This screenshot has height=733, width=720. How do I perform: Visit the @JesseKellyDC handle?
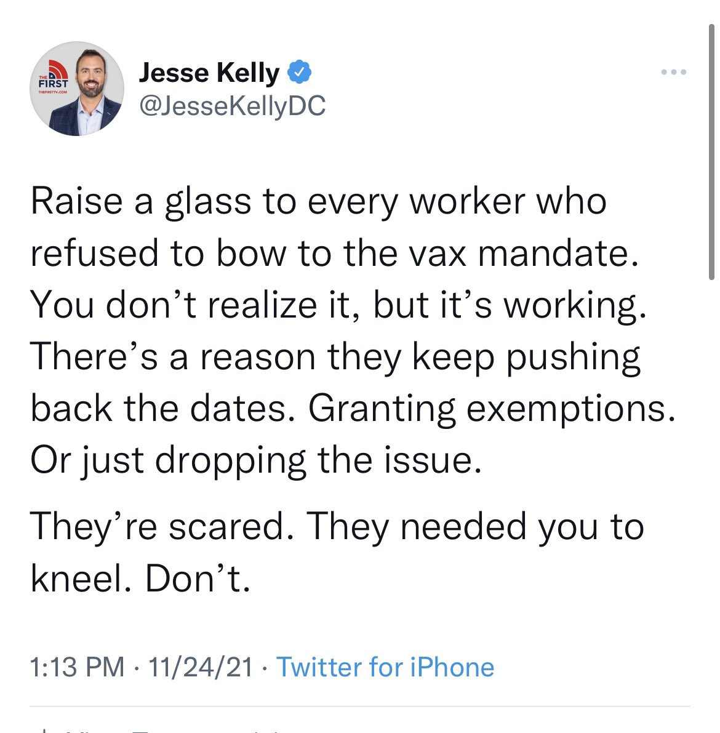pyautogui.click(x=233, y=106)
